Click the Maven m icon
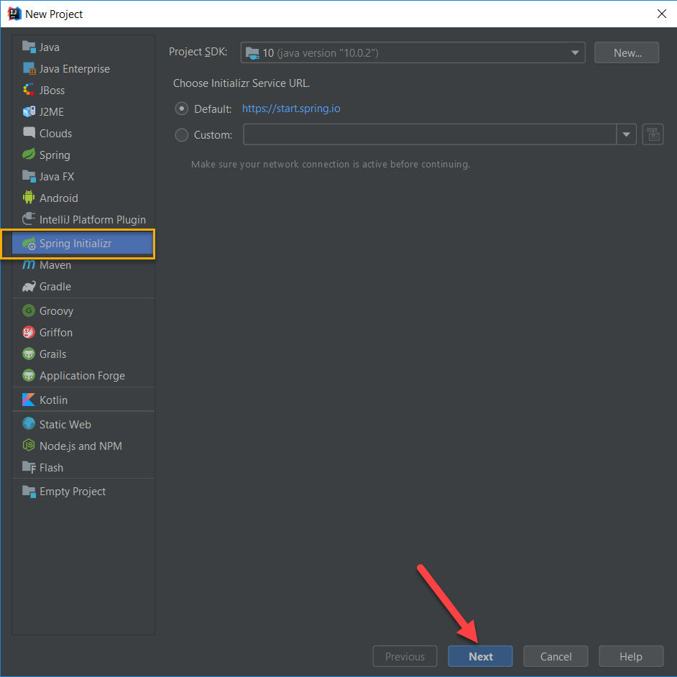Viewport: 677px width, 677px height. point(29,264)
